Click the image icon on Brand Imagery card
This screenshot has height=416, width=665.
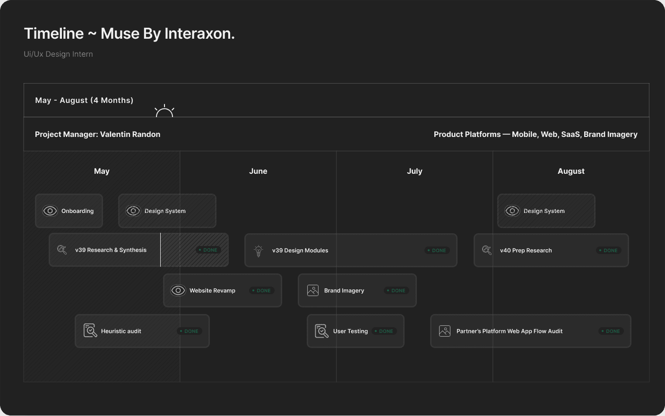[x=313, y=290]
